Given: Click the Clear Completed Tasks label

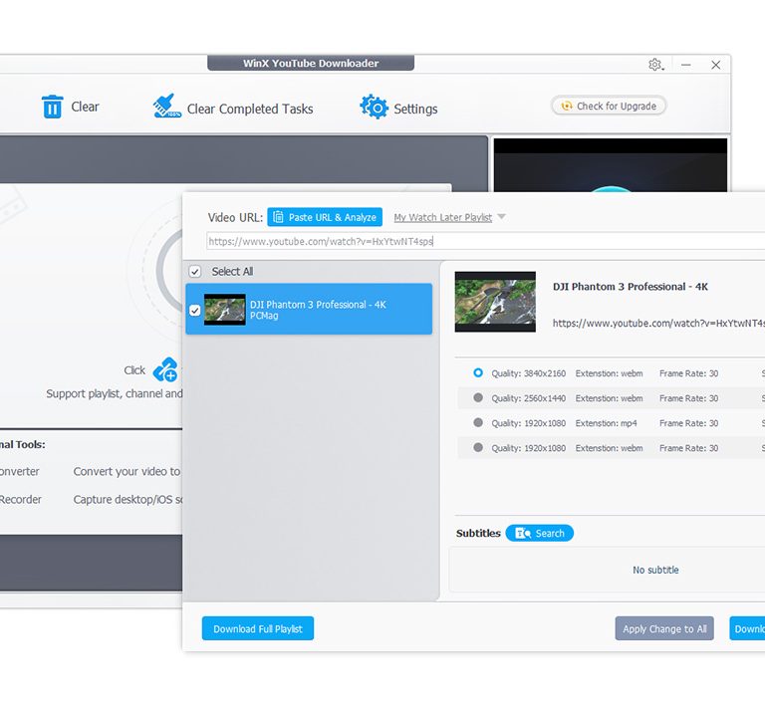Looking at the screenshot, I should tap(250, 109).
